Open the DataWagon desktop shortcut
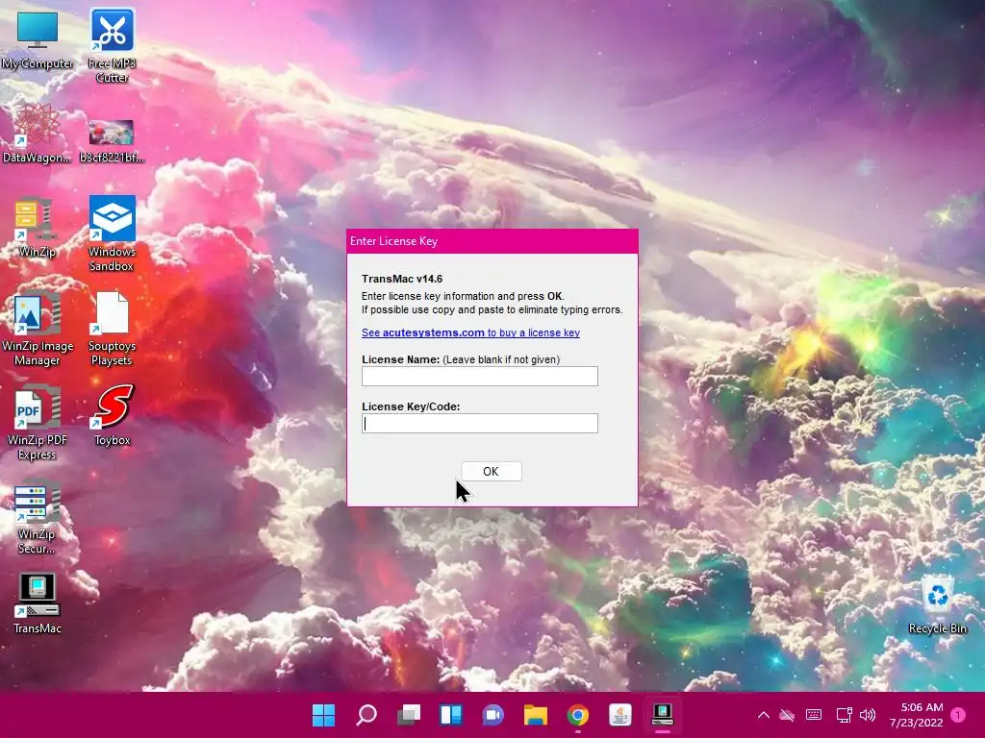The height and width of the screenshot is (738, 985). click(x=37, y=134)
